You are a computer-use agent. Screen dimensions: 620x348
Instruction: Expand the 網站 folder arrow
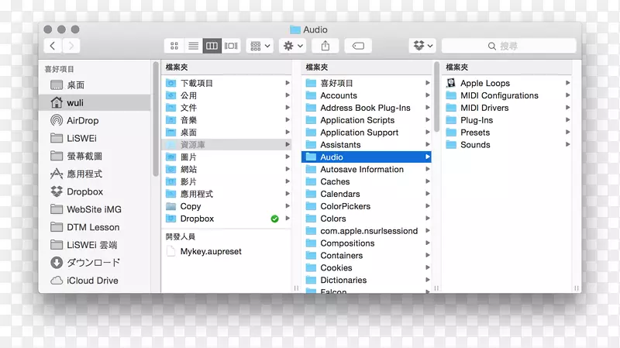[x=288, y=169]
